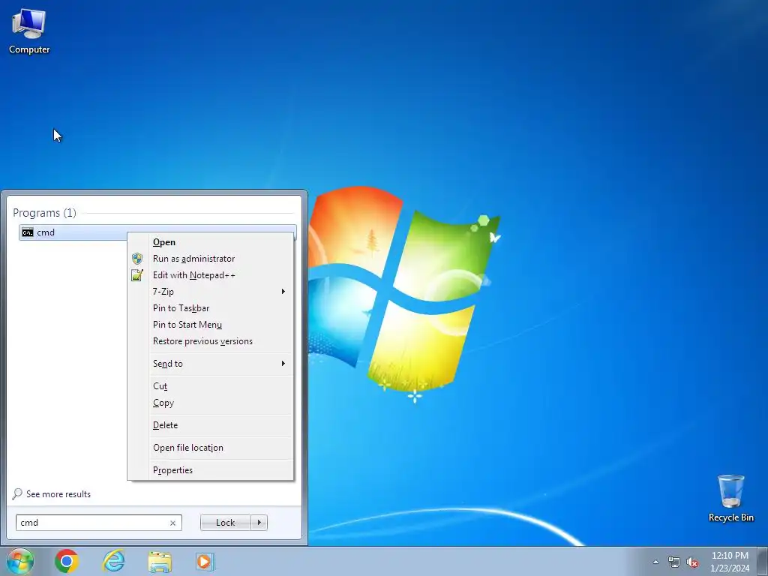Click the network status tray icon
The image size is (768, 576).
pyautogui.click(x=674, y=562)
